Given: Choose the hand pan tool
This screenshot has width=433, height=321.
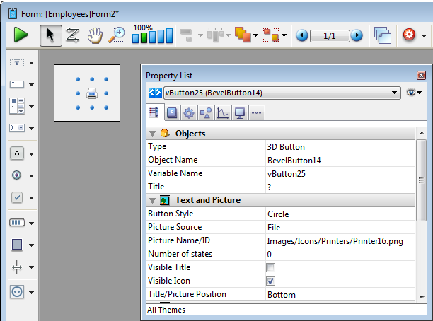Looking at the screenshot, I should pyautogui.click(x=94, y=35).
